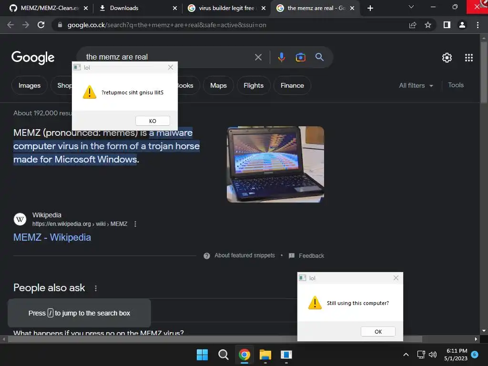Open network status tray icon
The width and height of the screenshot is (488, 366).
click(421, 355)
